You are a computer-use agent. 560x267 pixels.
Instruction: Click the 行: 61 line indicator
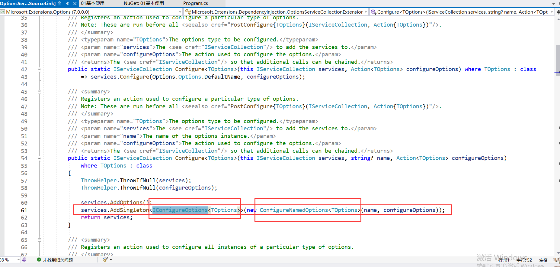pos(504,260)
